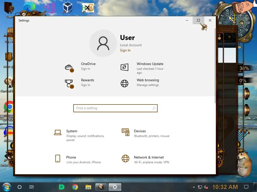Focus the Find a setting search field
The height and width of the screenshot is (192, 257).
115,108
